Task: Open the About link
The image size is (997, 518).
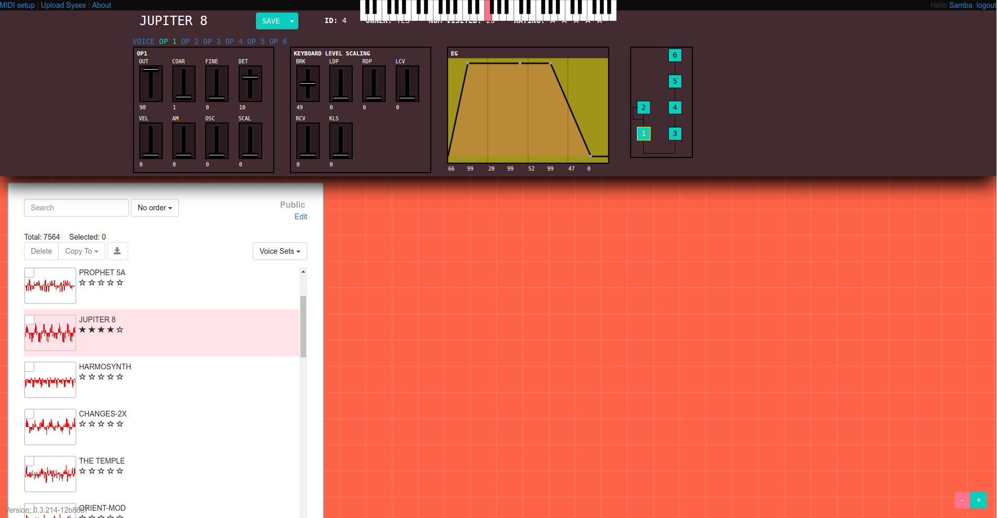Action: pos(102,5)
